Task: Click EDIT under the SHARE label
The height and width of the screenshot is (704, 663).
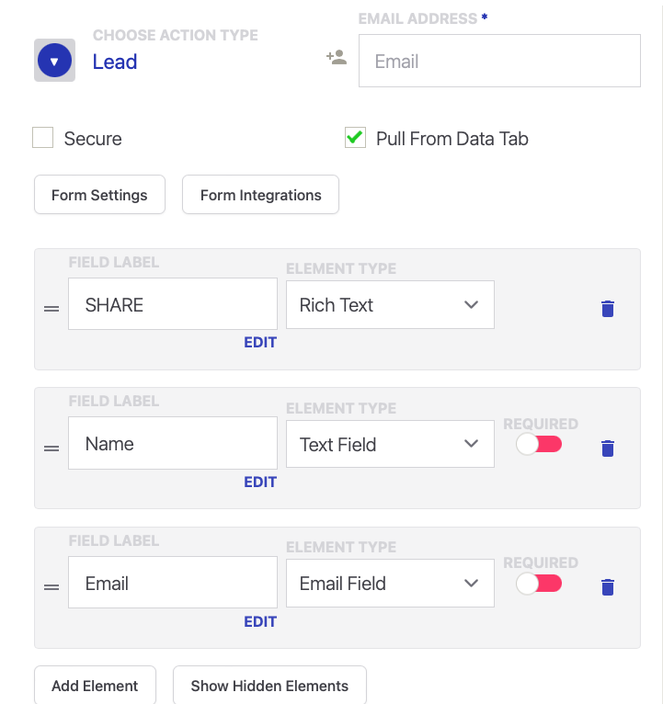Action: pyautogui.click(x=260, y=342)
